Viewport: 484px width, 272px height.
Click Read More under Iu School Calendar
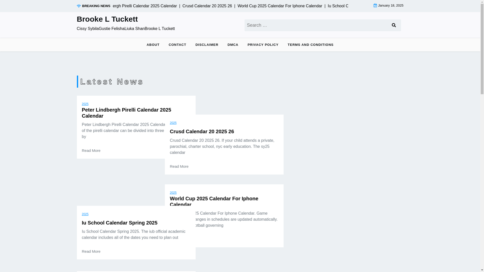91,251
